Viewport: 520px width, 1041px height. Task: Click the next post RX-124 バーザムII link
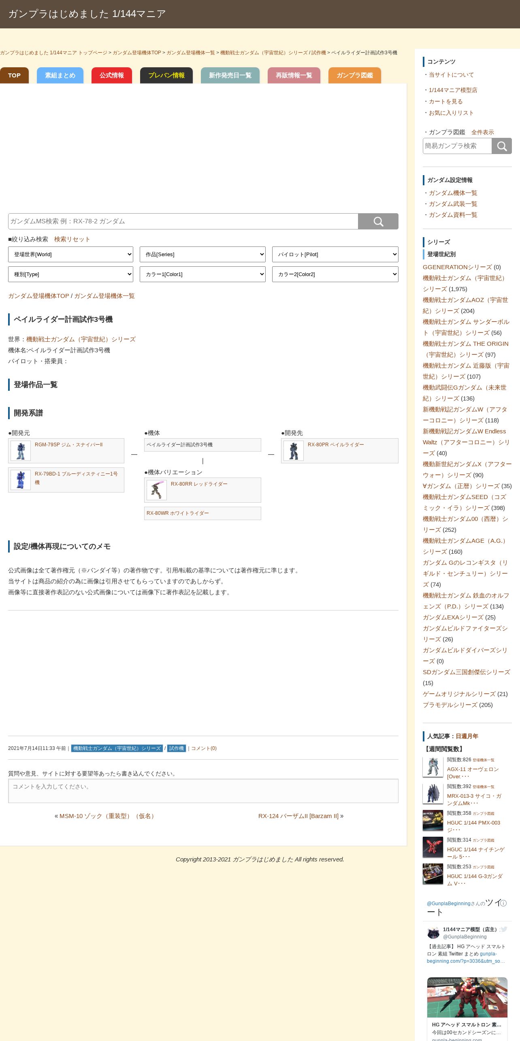click(x=298, y=816)
